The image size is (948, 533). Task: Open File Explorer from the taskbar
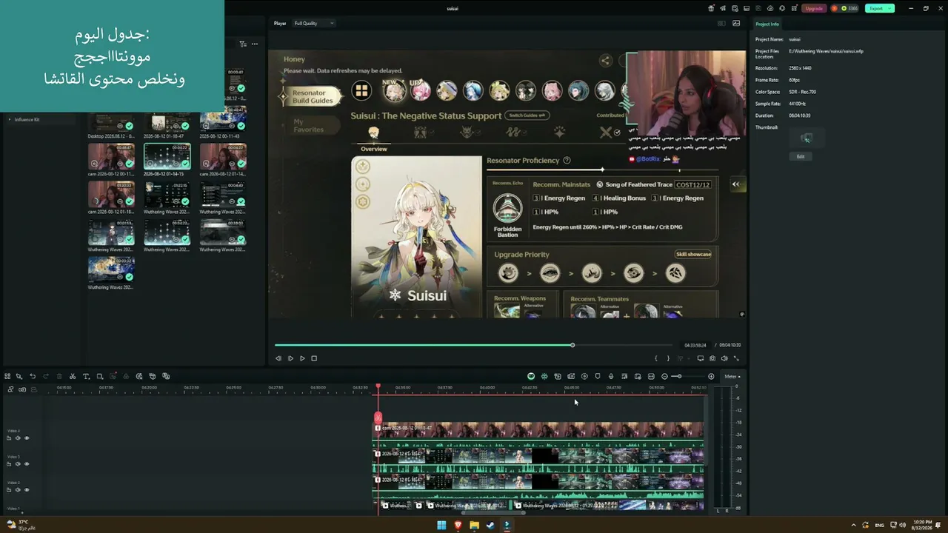474,526
